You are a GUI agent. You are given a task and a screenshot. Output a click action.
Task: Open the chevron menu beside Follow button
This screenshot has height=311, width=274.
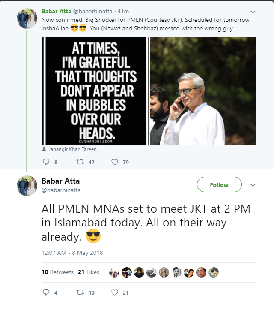(253, 185)
